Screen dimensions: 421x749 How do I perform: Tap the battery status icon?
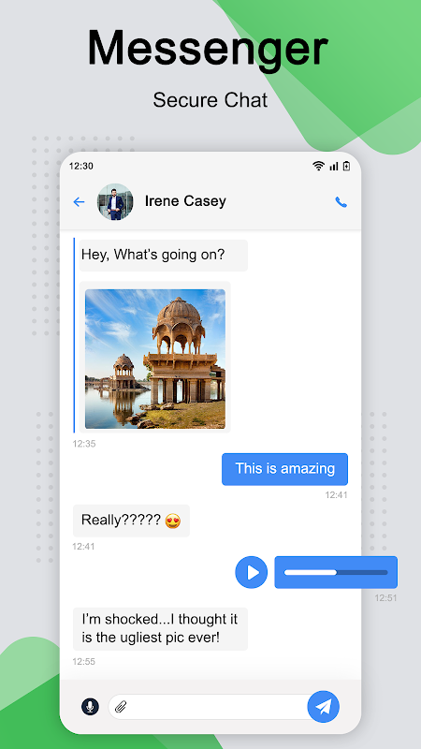346,166
